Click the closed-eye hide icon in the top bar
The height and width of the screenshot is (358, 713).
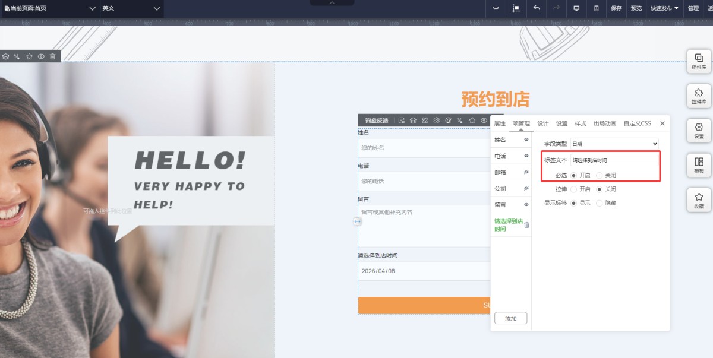click(x=496, y=8)
